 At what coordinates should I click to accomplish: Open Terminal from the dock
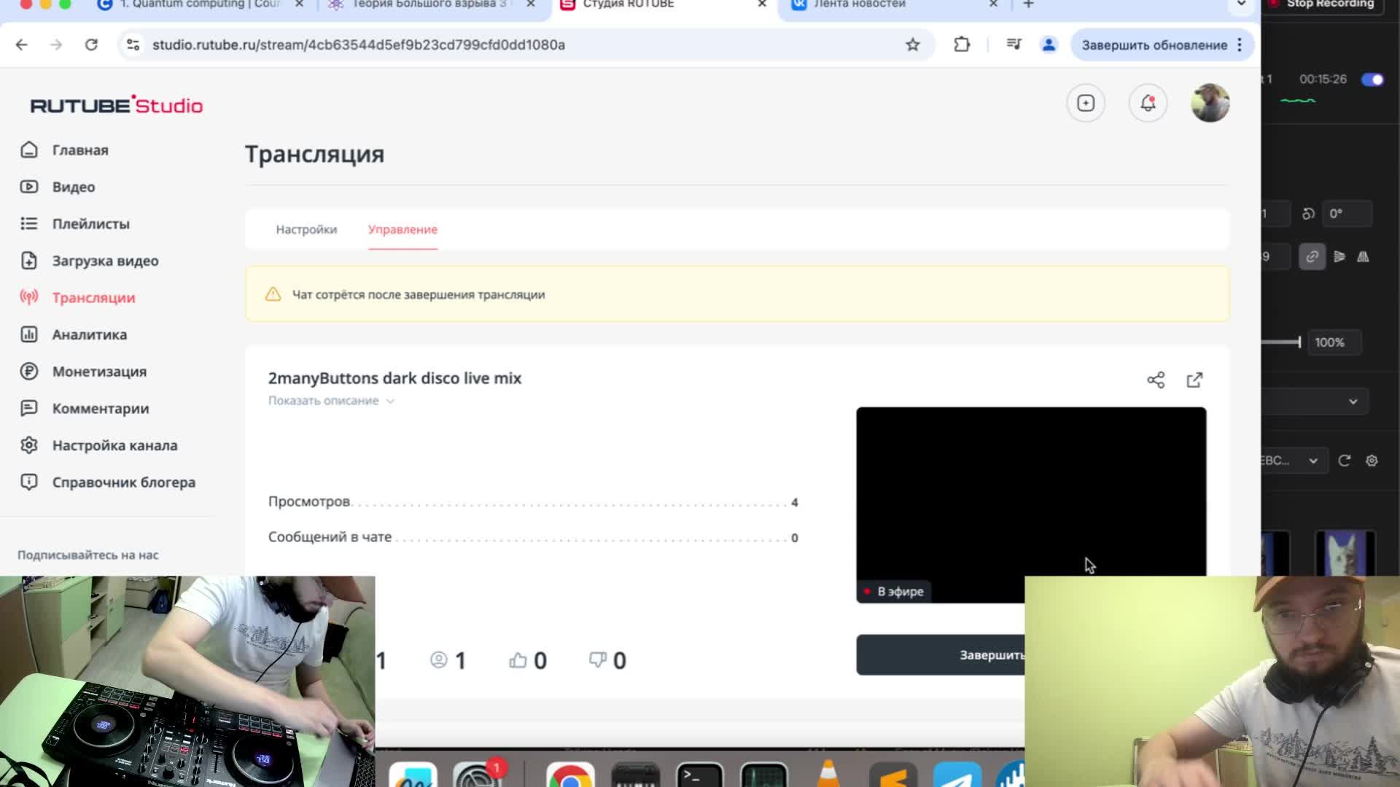pyautogui.click(x=700, y=775)
